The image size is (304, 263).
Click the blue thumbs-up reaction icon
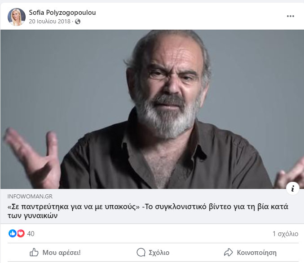tap(13, 233)
